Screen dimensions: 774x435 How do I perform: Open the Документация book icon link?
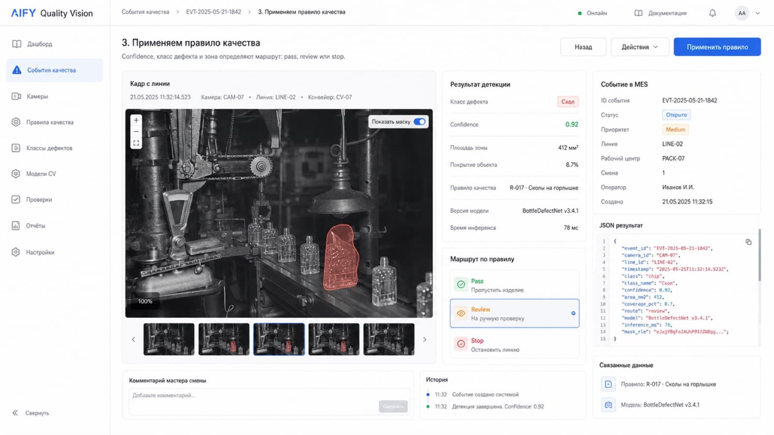(x=639, y=13)
